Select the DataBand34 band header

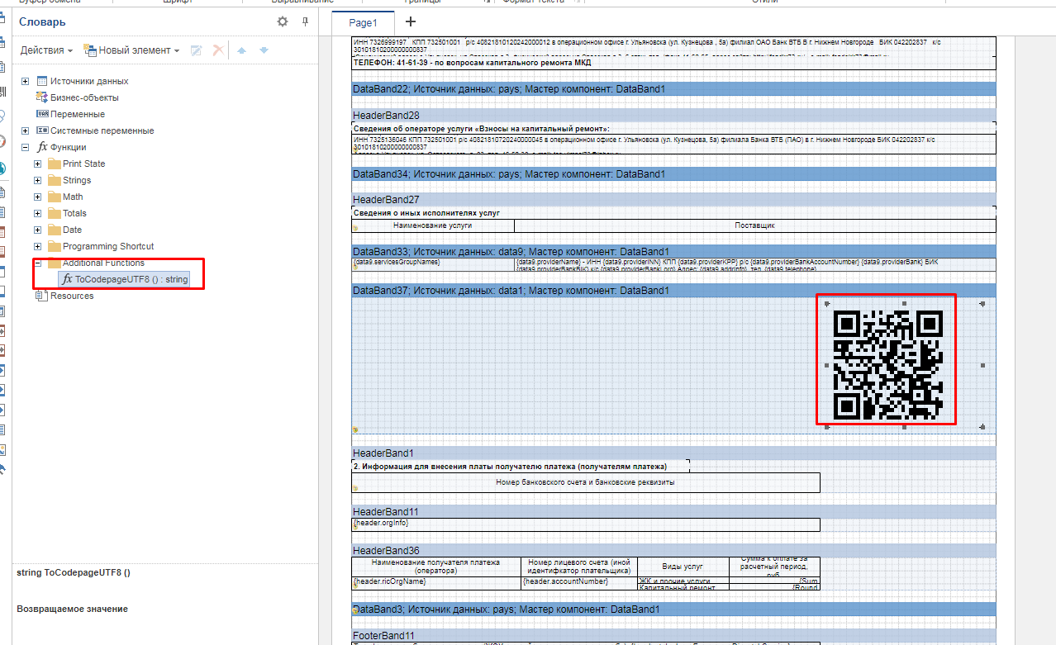click(x=673, y=174)
